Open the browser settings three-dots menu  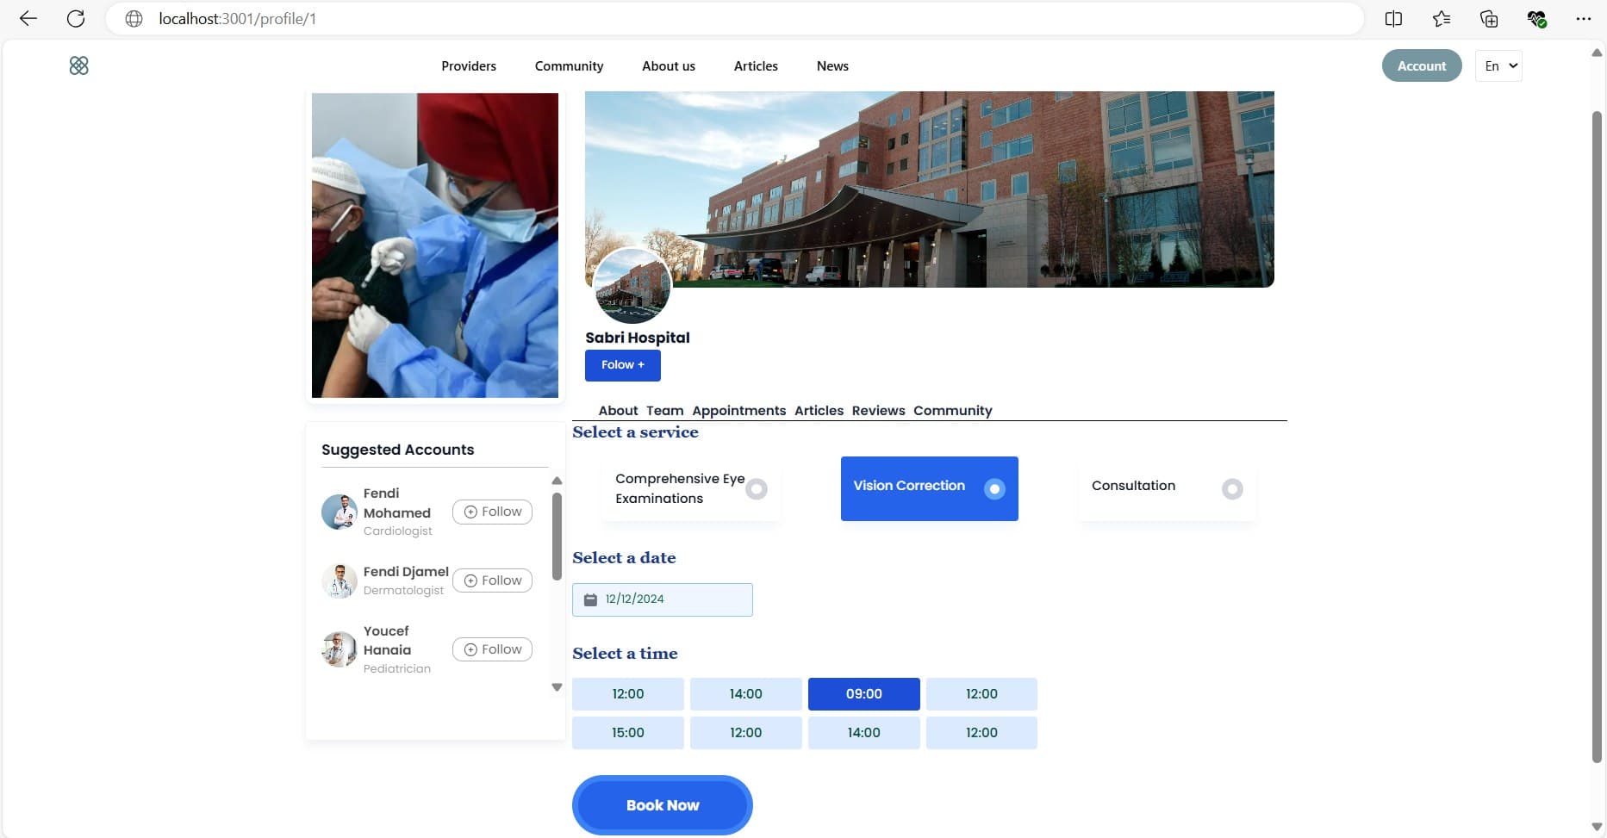tap(1583, 19)
